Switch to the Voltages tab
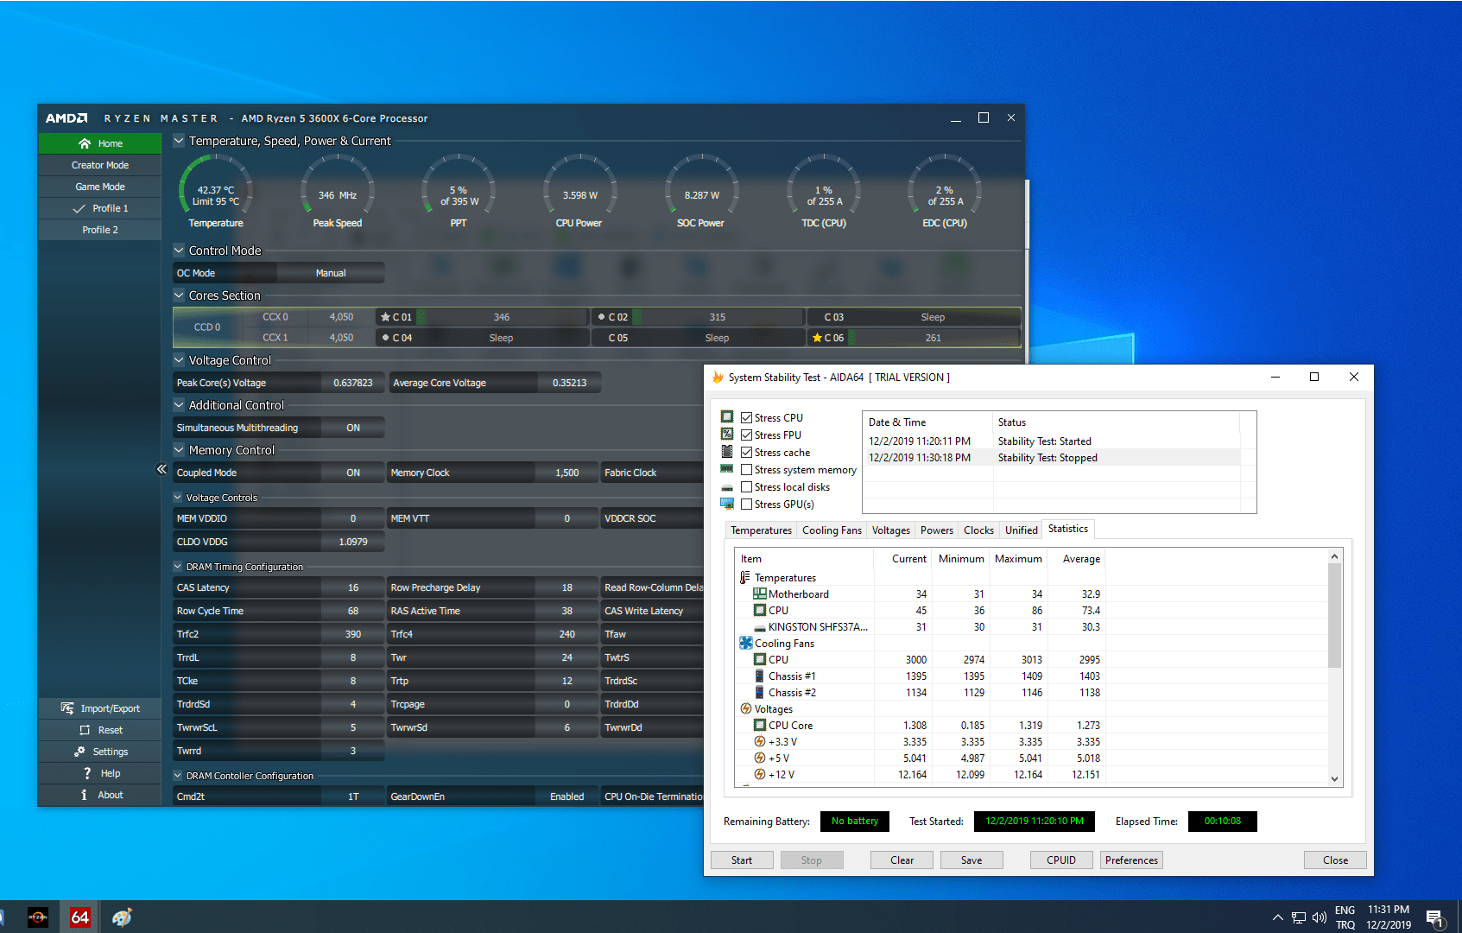This screenshot has height=933, width=1462. point(890,530)
